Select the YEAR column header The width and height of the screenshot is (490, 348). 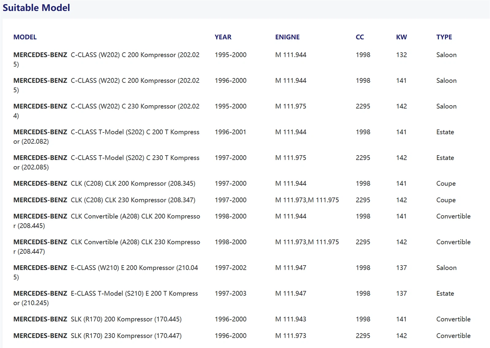223,37
